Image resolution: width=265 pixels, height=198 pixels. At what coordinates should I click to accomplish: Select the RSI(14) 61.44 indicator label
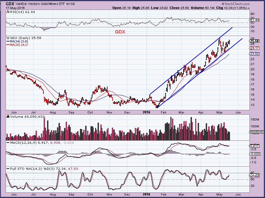(x=23, y=12)
